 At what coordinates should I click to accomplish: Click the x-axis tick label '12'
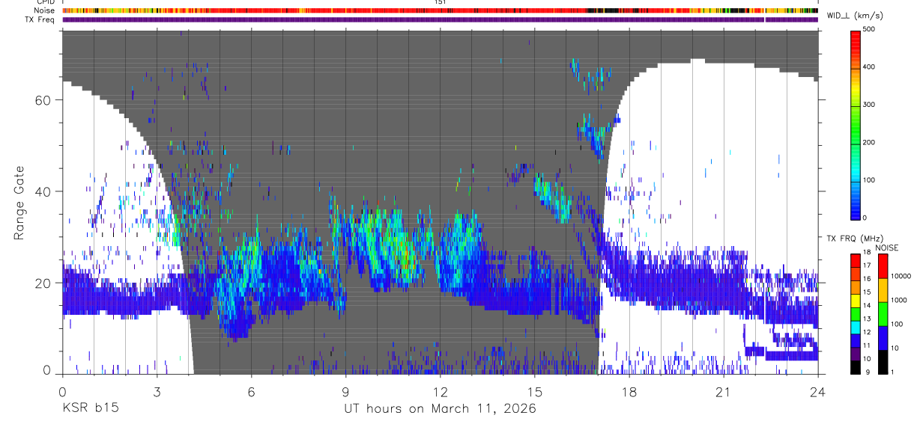440,392
